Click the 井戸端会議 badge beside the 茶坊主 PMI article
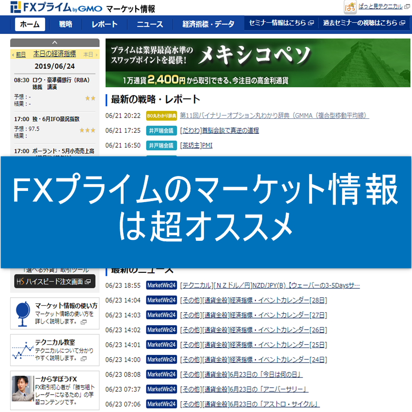The width and height of the screenshot is (412, 412). pos(161,145)
